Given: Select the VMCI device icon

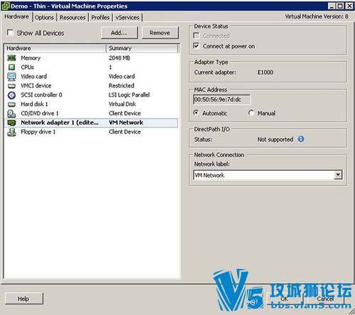Looking at the screenshot, I should pyautogui.click(x=11, y=86).
